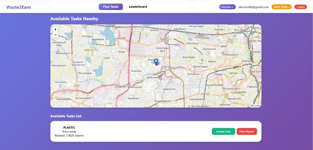The height and width of the screenshot is (150, 313).
Task: Click the Nungambakkam label on map
Action: [x=215, y=85]
